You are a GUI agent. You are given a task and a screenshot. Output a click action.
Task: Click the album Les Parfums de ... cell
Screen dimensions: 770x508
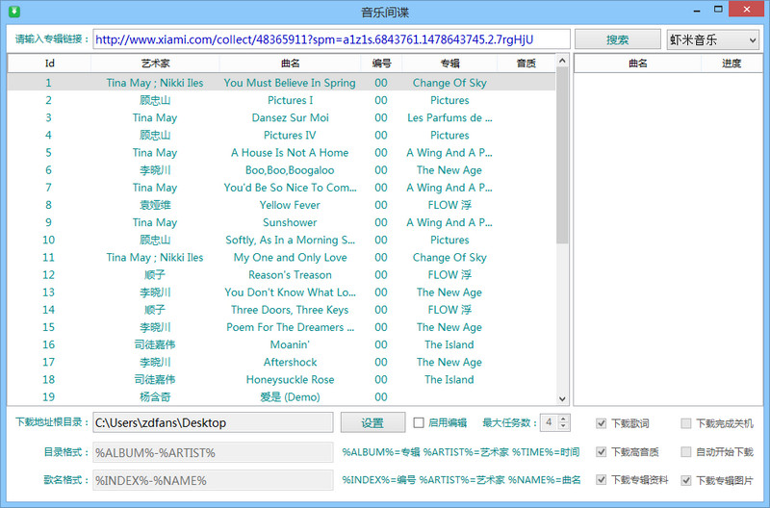[x=449, y=117]
